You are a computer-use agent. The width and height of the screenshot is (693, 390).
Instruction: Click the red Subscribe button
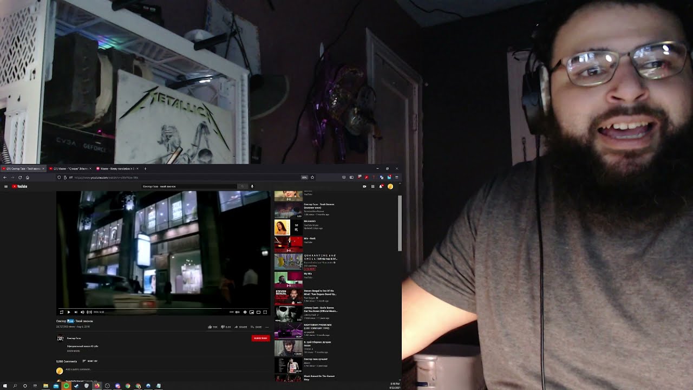pyautogui.click(x=260, y=338)
